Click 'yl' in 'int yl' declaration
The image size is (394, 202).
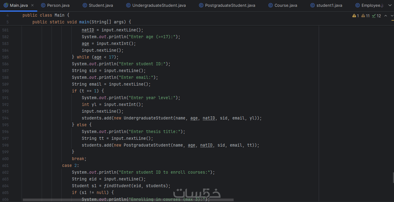click(94, 104)
